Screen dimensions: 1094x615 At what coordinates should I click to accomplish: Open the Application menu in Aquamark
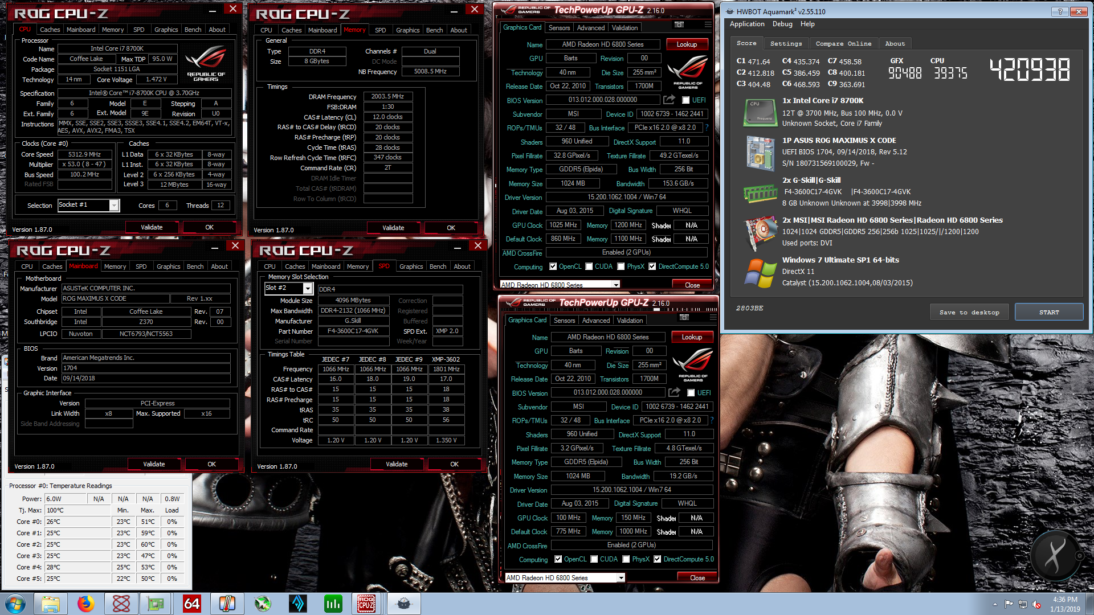pos(747,24)
